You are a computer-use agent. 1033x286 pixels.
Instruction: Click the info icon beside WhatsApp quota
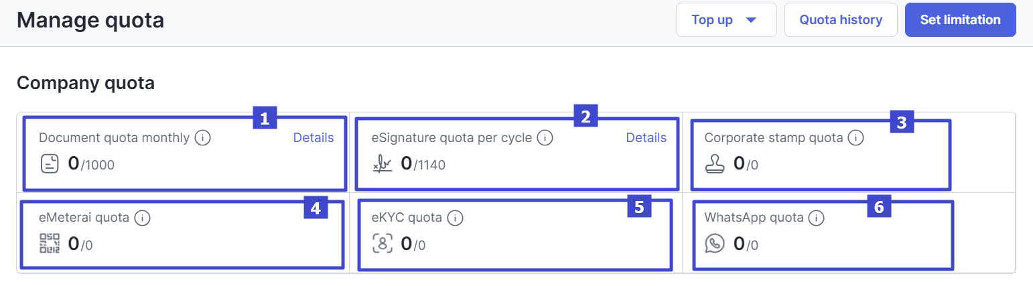point(815,218)
